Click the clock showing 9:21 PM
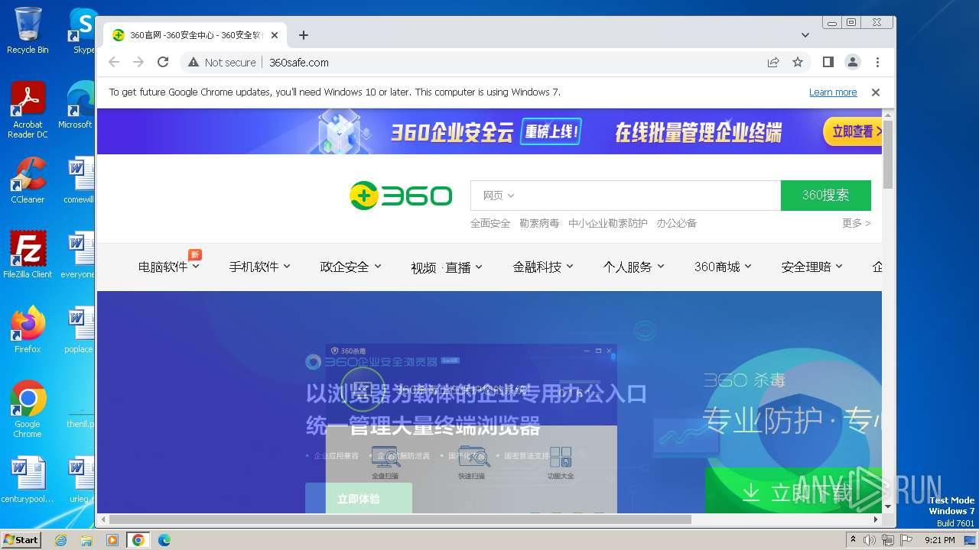This screenshot has width=979, height=550. tap(939, 540)
